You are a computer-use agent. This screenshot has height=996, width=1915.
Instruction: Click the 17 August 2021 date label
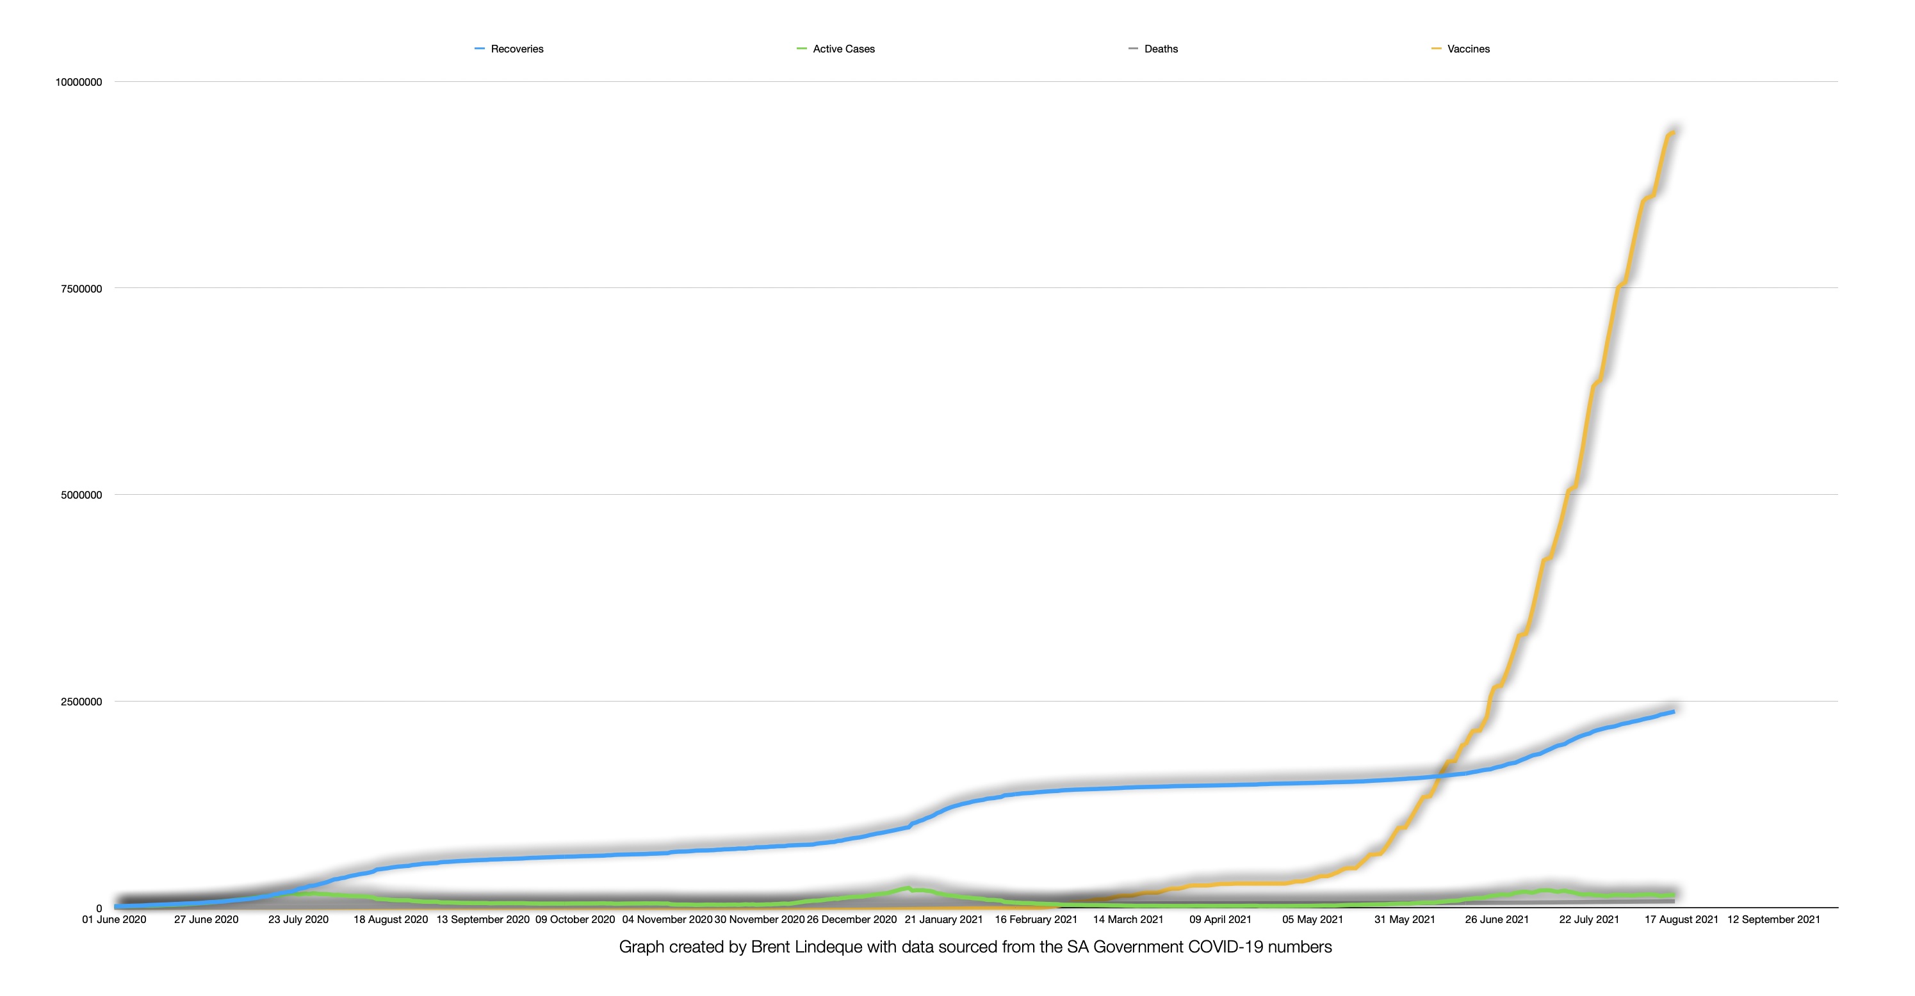[1681, 919]
